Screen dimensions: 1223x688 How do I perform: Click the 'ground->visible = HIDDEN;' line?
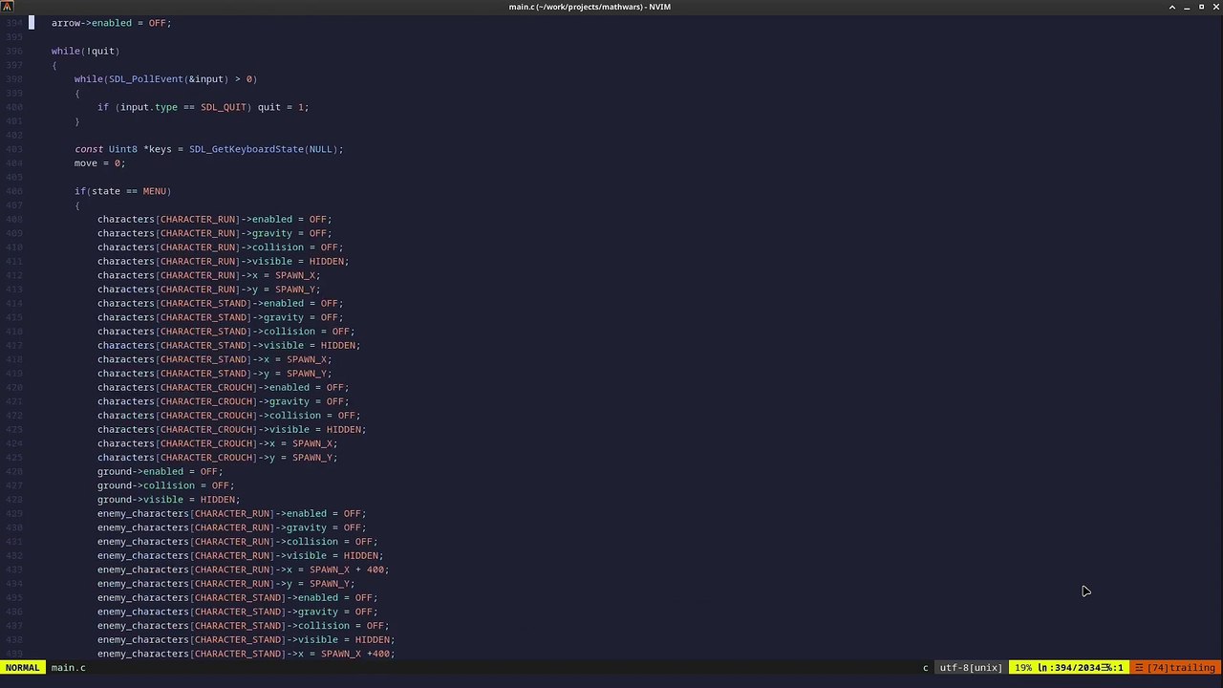tap(168, 499)
